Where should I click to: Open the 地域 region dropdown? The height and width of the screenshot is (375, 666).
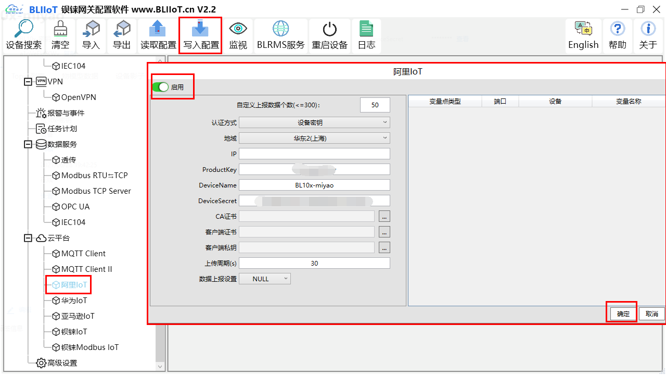pyautogui.click(x=314, y=138)
